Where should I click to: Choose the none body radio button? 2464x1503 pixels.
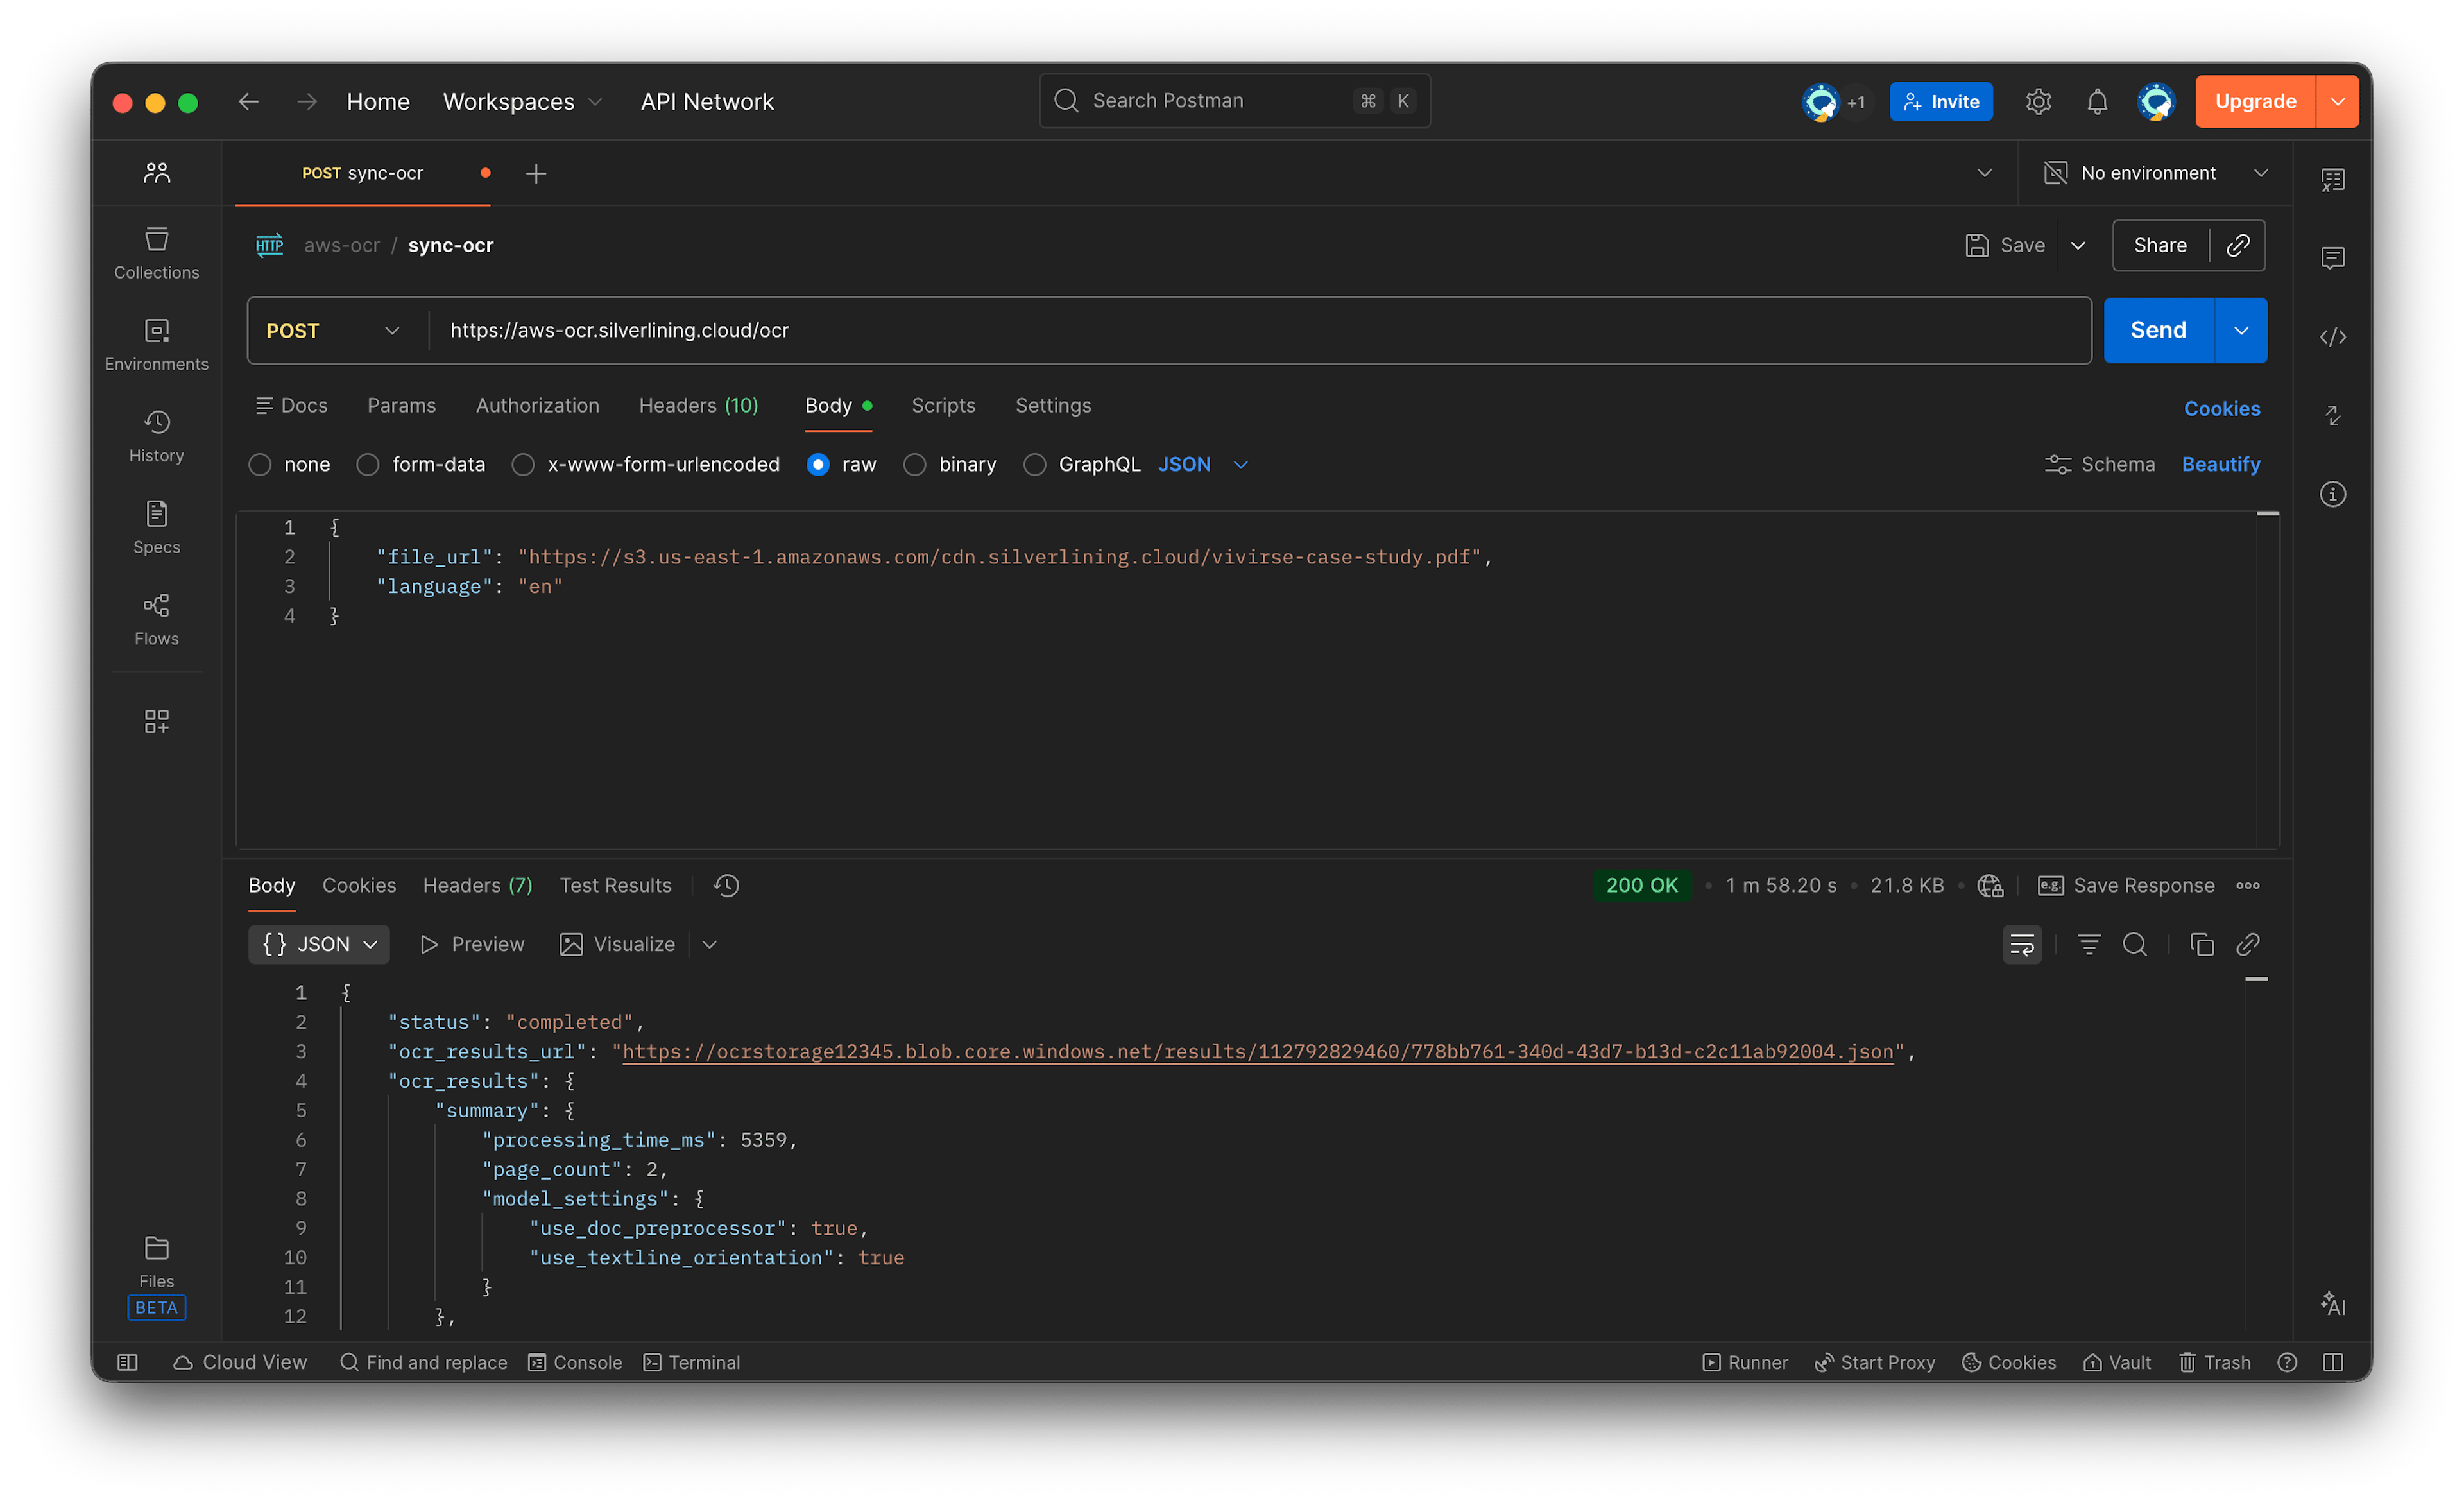[260, 465]
